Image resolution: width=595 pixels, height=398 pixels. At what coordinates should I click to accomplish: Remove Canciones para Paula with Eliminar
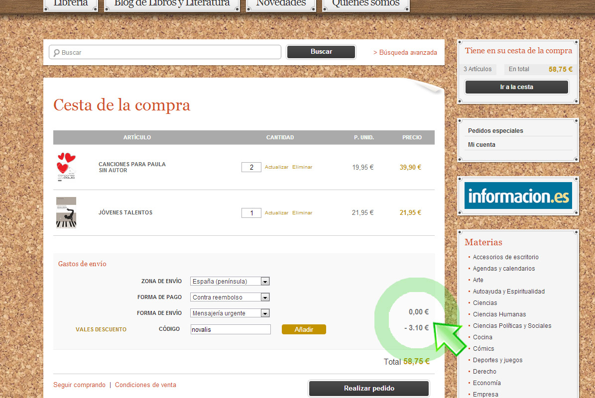click(302, 167)
